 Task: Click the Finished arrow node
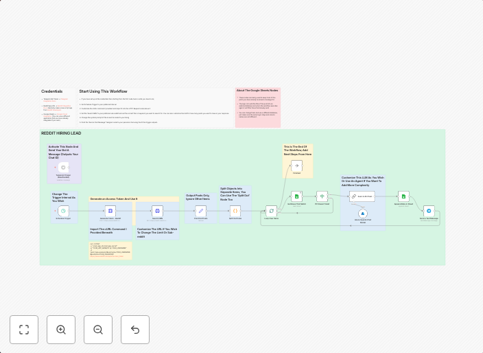[x=296, y=166]
